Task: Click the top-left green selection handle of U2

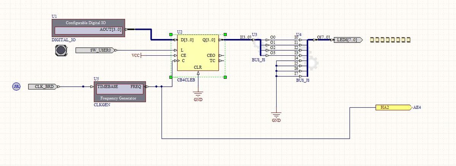Action: click(x=171, y=34)
